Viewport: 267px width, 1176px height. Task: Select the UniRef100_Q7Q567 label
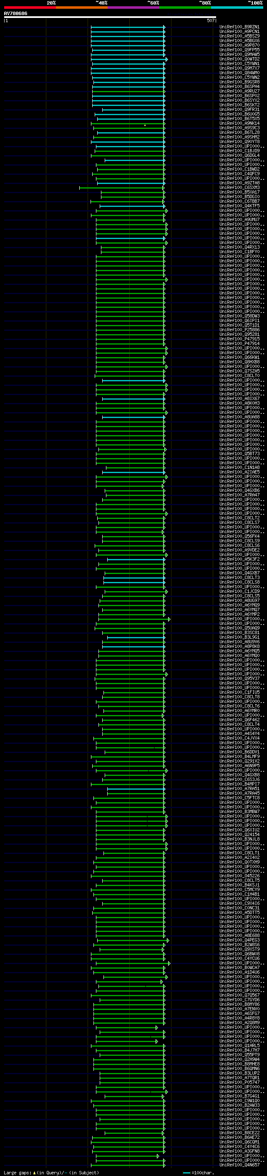(239, 995)
